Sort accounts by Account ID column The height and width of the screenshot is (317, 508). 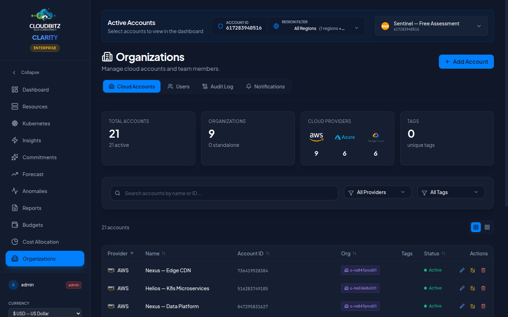tap(254, 253)
